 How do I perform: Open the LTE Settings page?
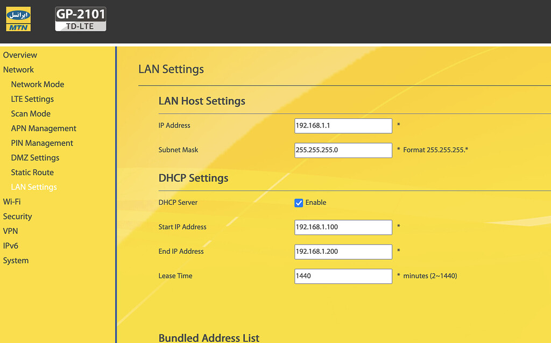[32, 99]
